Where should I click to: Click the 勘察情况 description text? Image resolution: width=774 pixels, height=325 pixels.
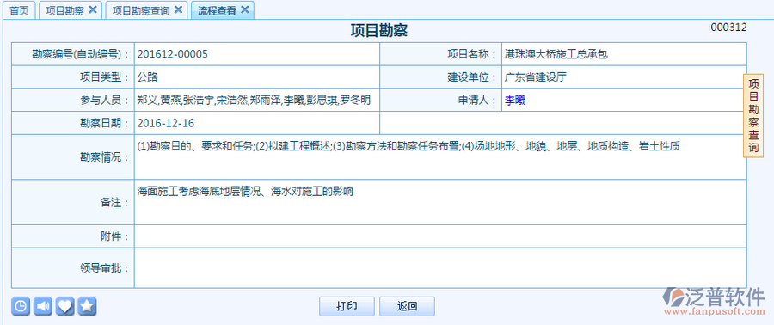pyautogui.click(x=408, y=146)
